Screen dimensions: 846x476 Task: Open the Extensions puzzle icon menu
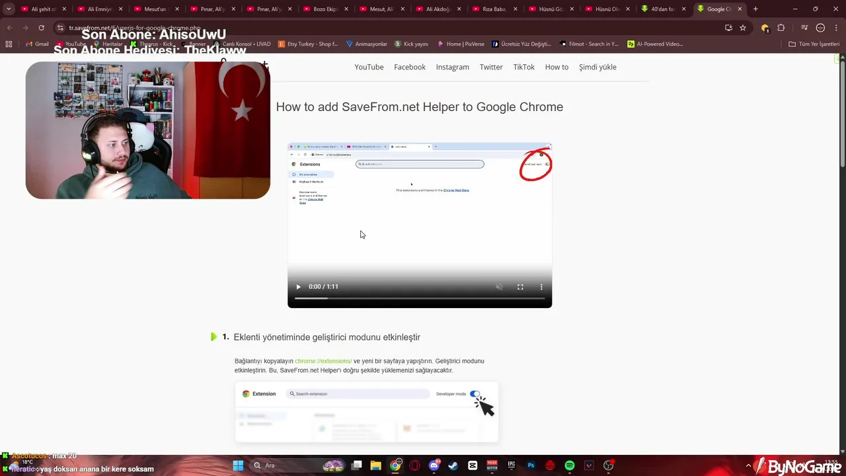click(781, 28)
